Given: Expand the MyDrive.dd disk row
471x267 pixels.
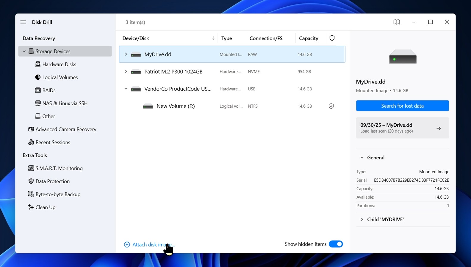Looking at the screenshot, I should tap(126, 54).
